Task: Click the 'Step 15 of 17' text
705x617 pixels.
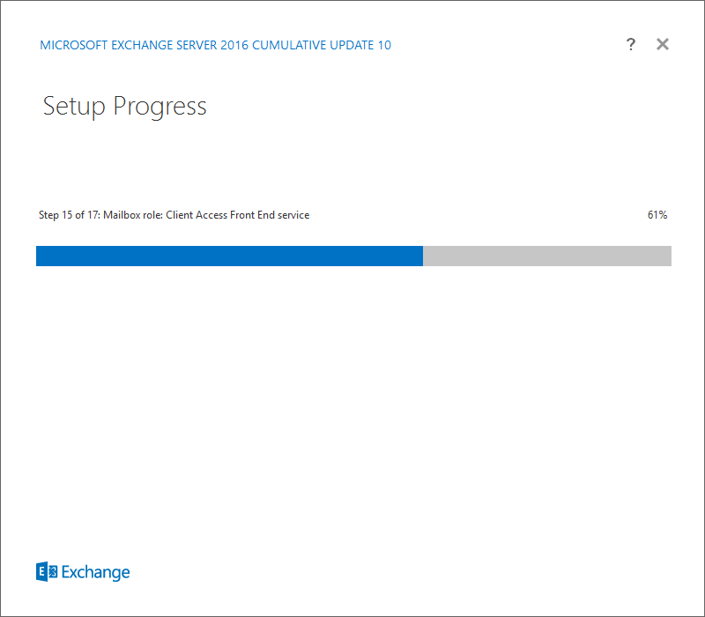Action: [x=69, y=215]
